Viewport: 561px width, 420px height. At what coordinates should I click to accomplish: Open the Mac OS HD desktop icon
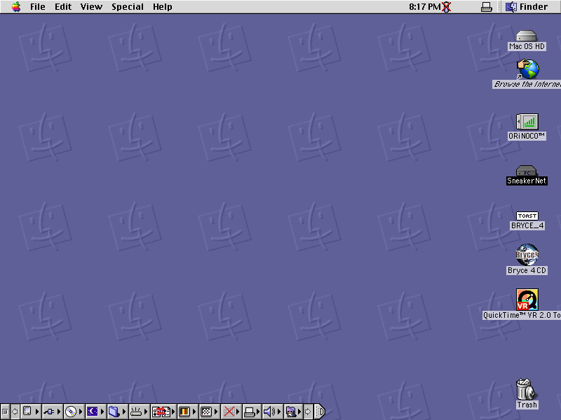click(x=526, y=35)
